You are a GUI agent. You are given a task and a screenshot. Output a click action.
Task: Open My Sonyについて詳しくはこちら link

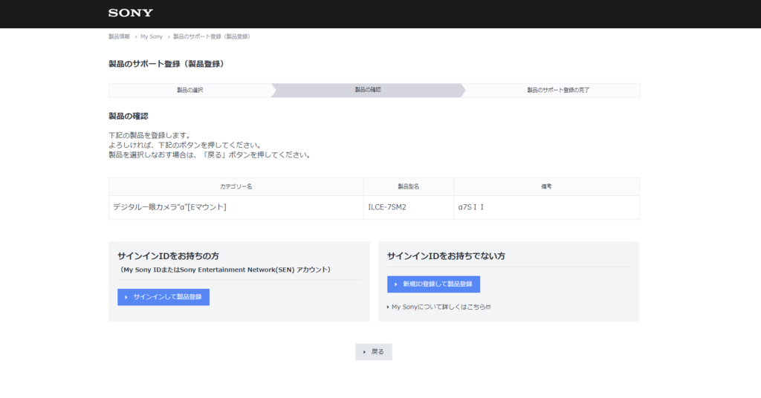(439, 307)
